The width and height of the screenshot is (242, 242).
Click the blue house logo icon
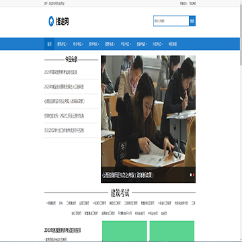pyautogui.click(x=51, y=22)
